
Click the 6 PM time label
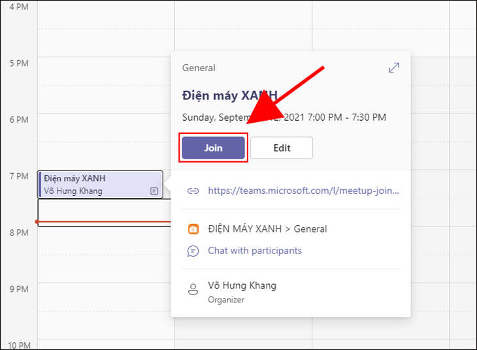tap(19, 119)
